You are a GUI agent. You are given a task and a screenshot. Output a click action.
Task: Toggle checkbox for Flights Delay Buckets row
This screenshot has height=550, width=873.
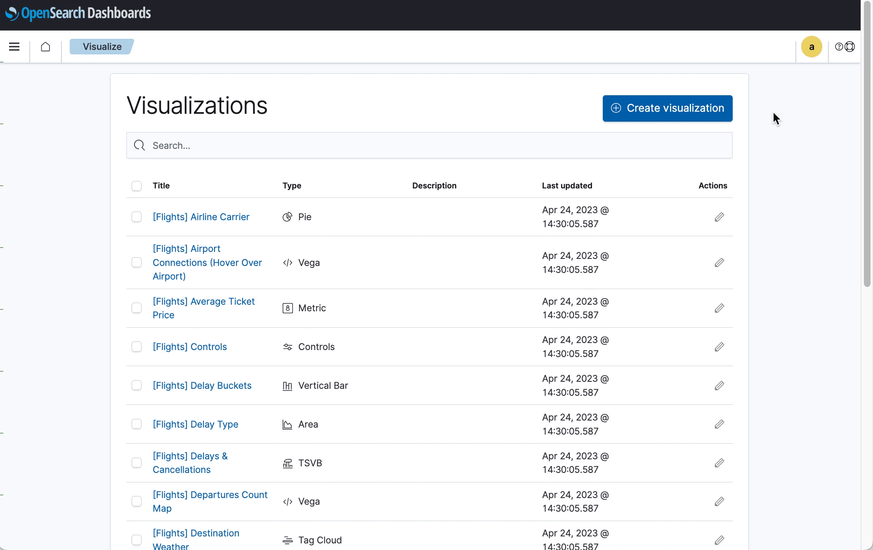pos(137,385)
